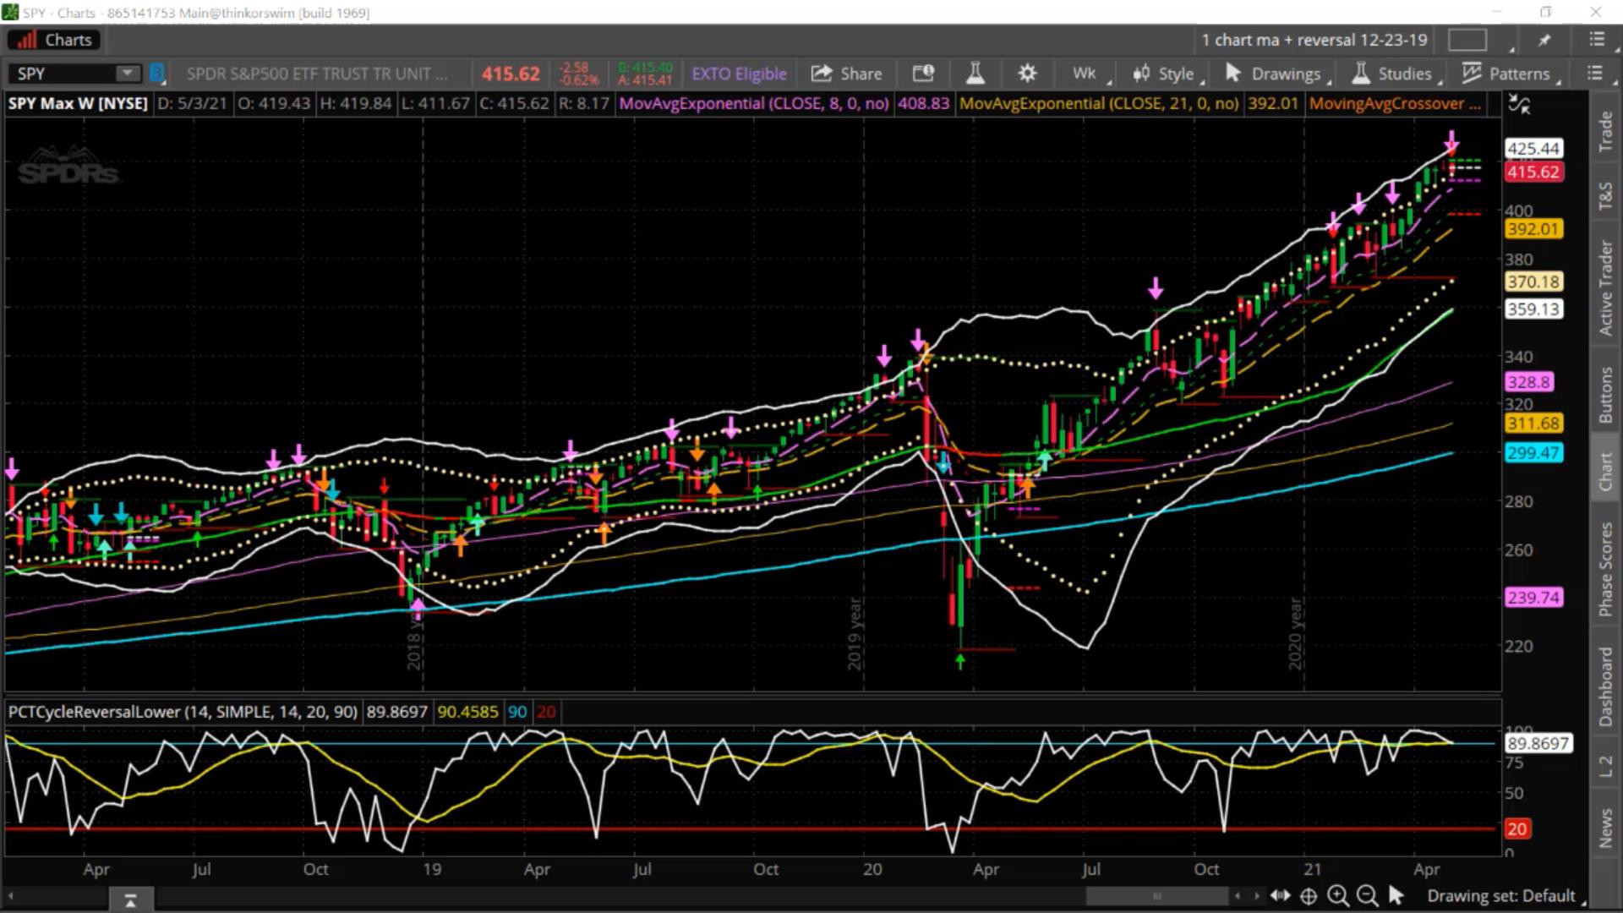Open the Active Trader sidebar tab
Screen dimensions: 1623x913
coord(1605,287)
